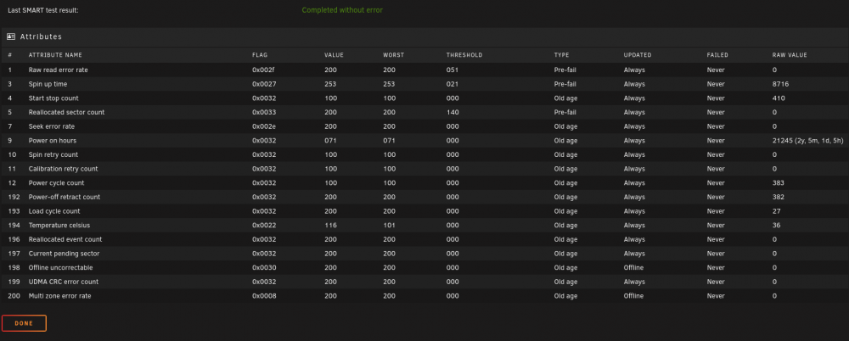Click the Attributes section icon
The height and width of the screenshot is (341, 849).
click(11, 36)
